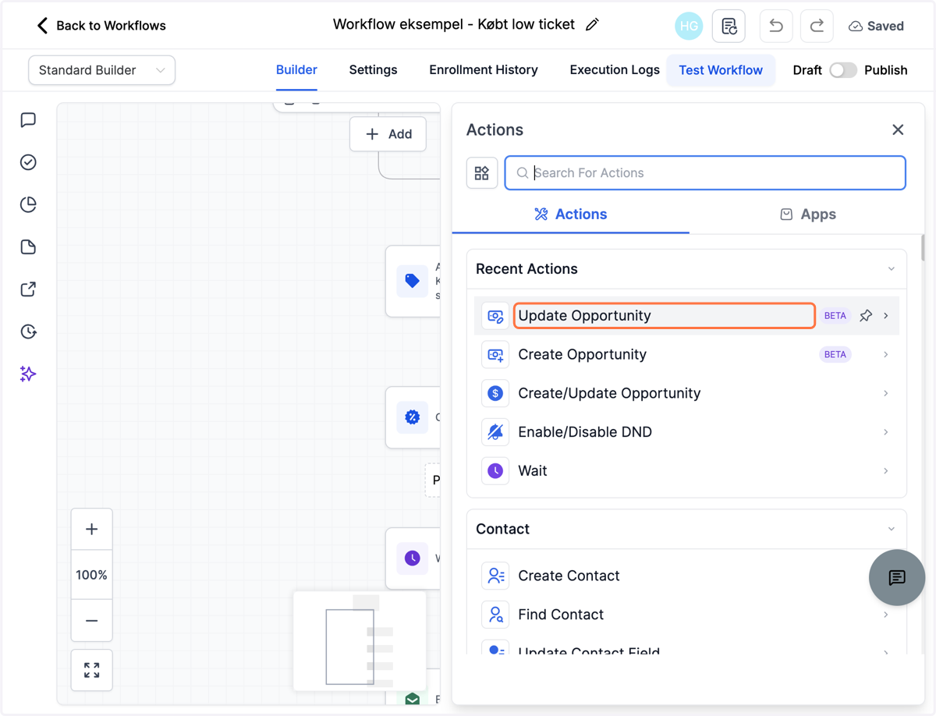Undo the last change
The height and width of the screenshot is (716, 936).
tap(776, 26)
